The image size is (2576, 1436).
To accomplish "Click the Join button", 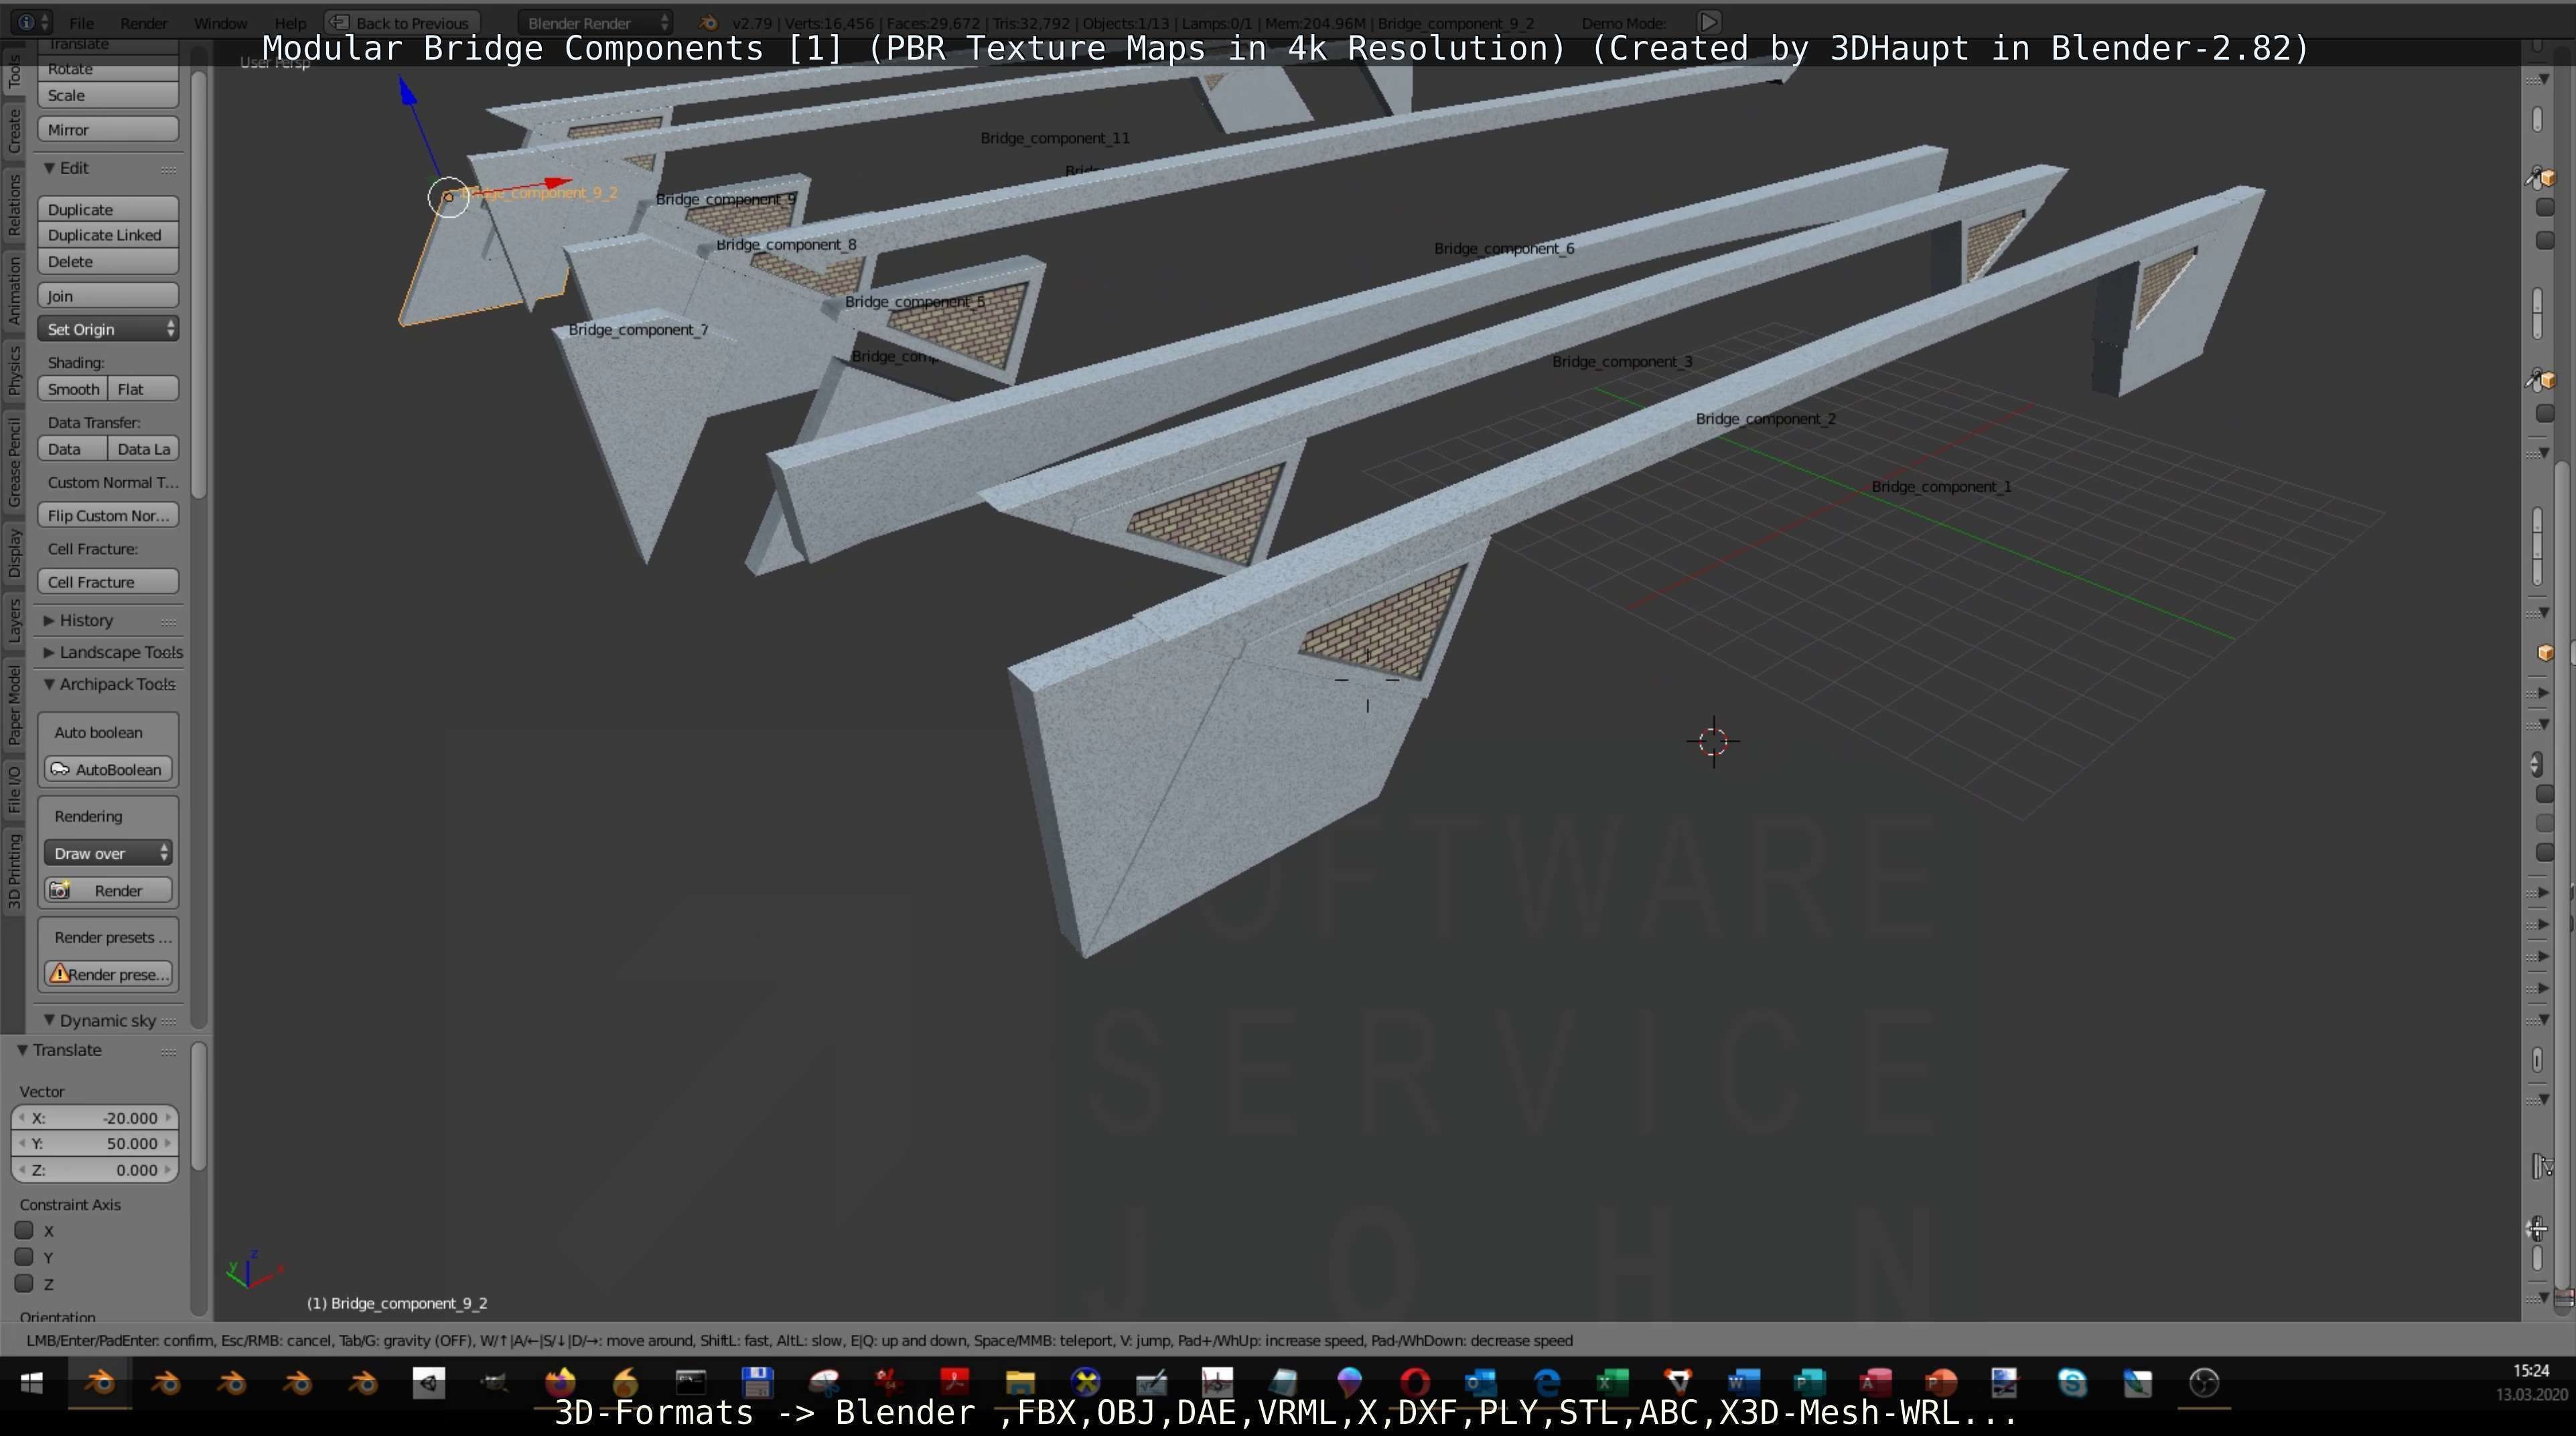I will click(108, 295).
